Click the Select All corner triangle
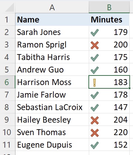This screenshot has width=133, height=155. pos(10,8)
